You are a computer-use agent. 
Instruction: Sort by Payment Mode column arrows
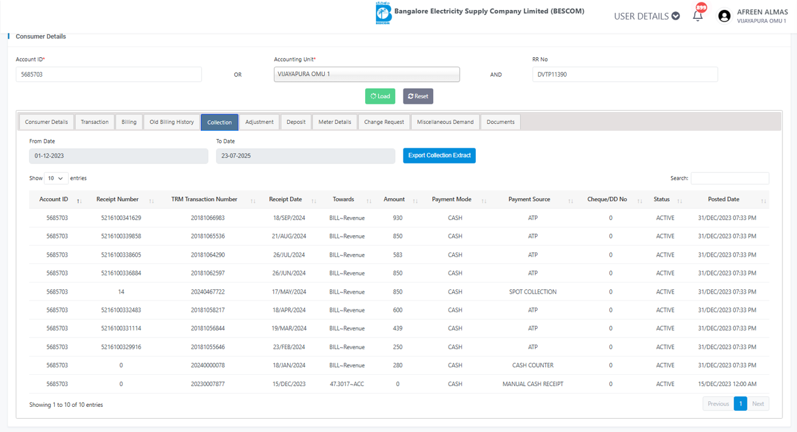[x=484, y=200]
